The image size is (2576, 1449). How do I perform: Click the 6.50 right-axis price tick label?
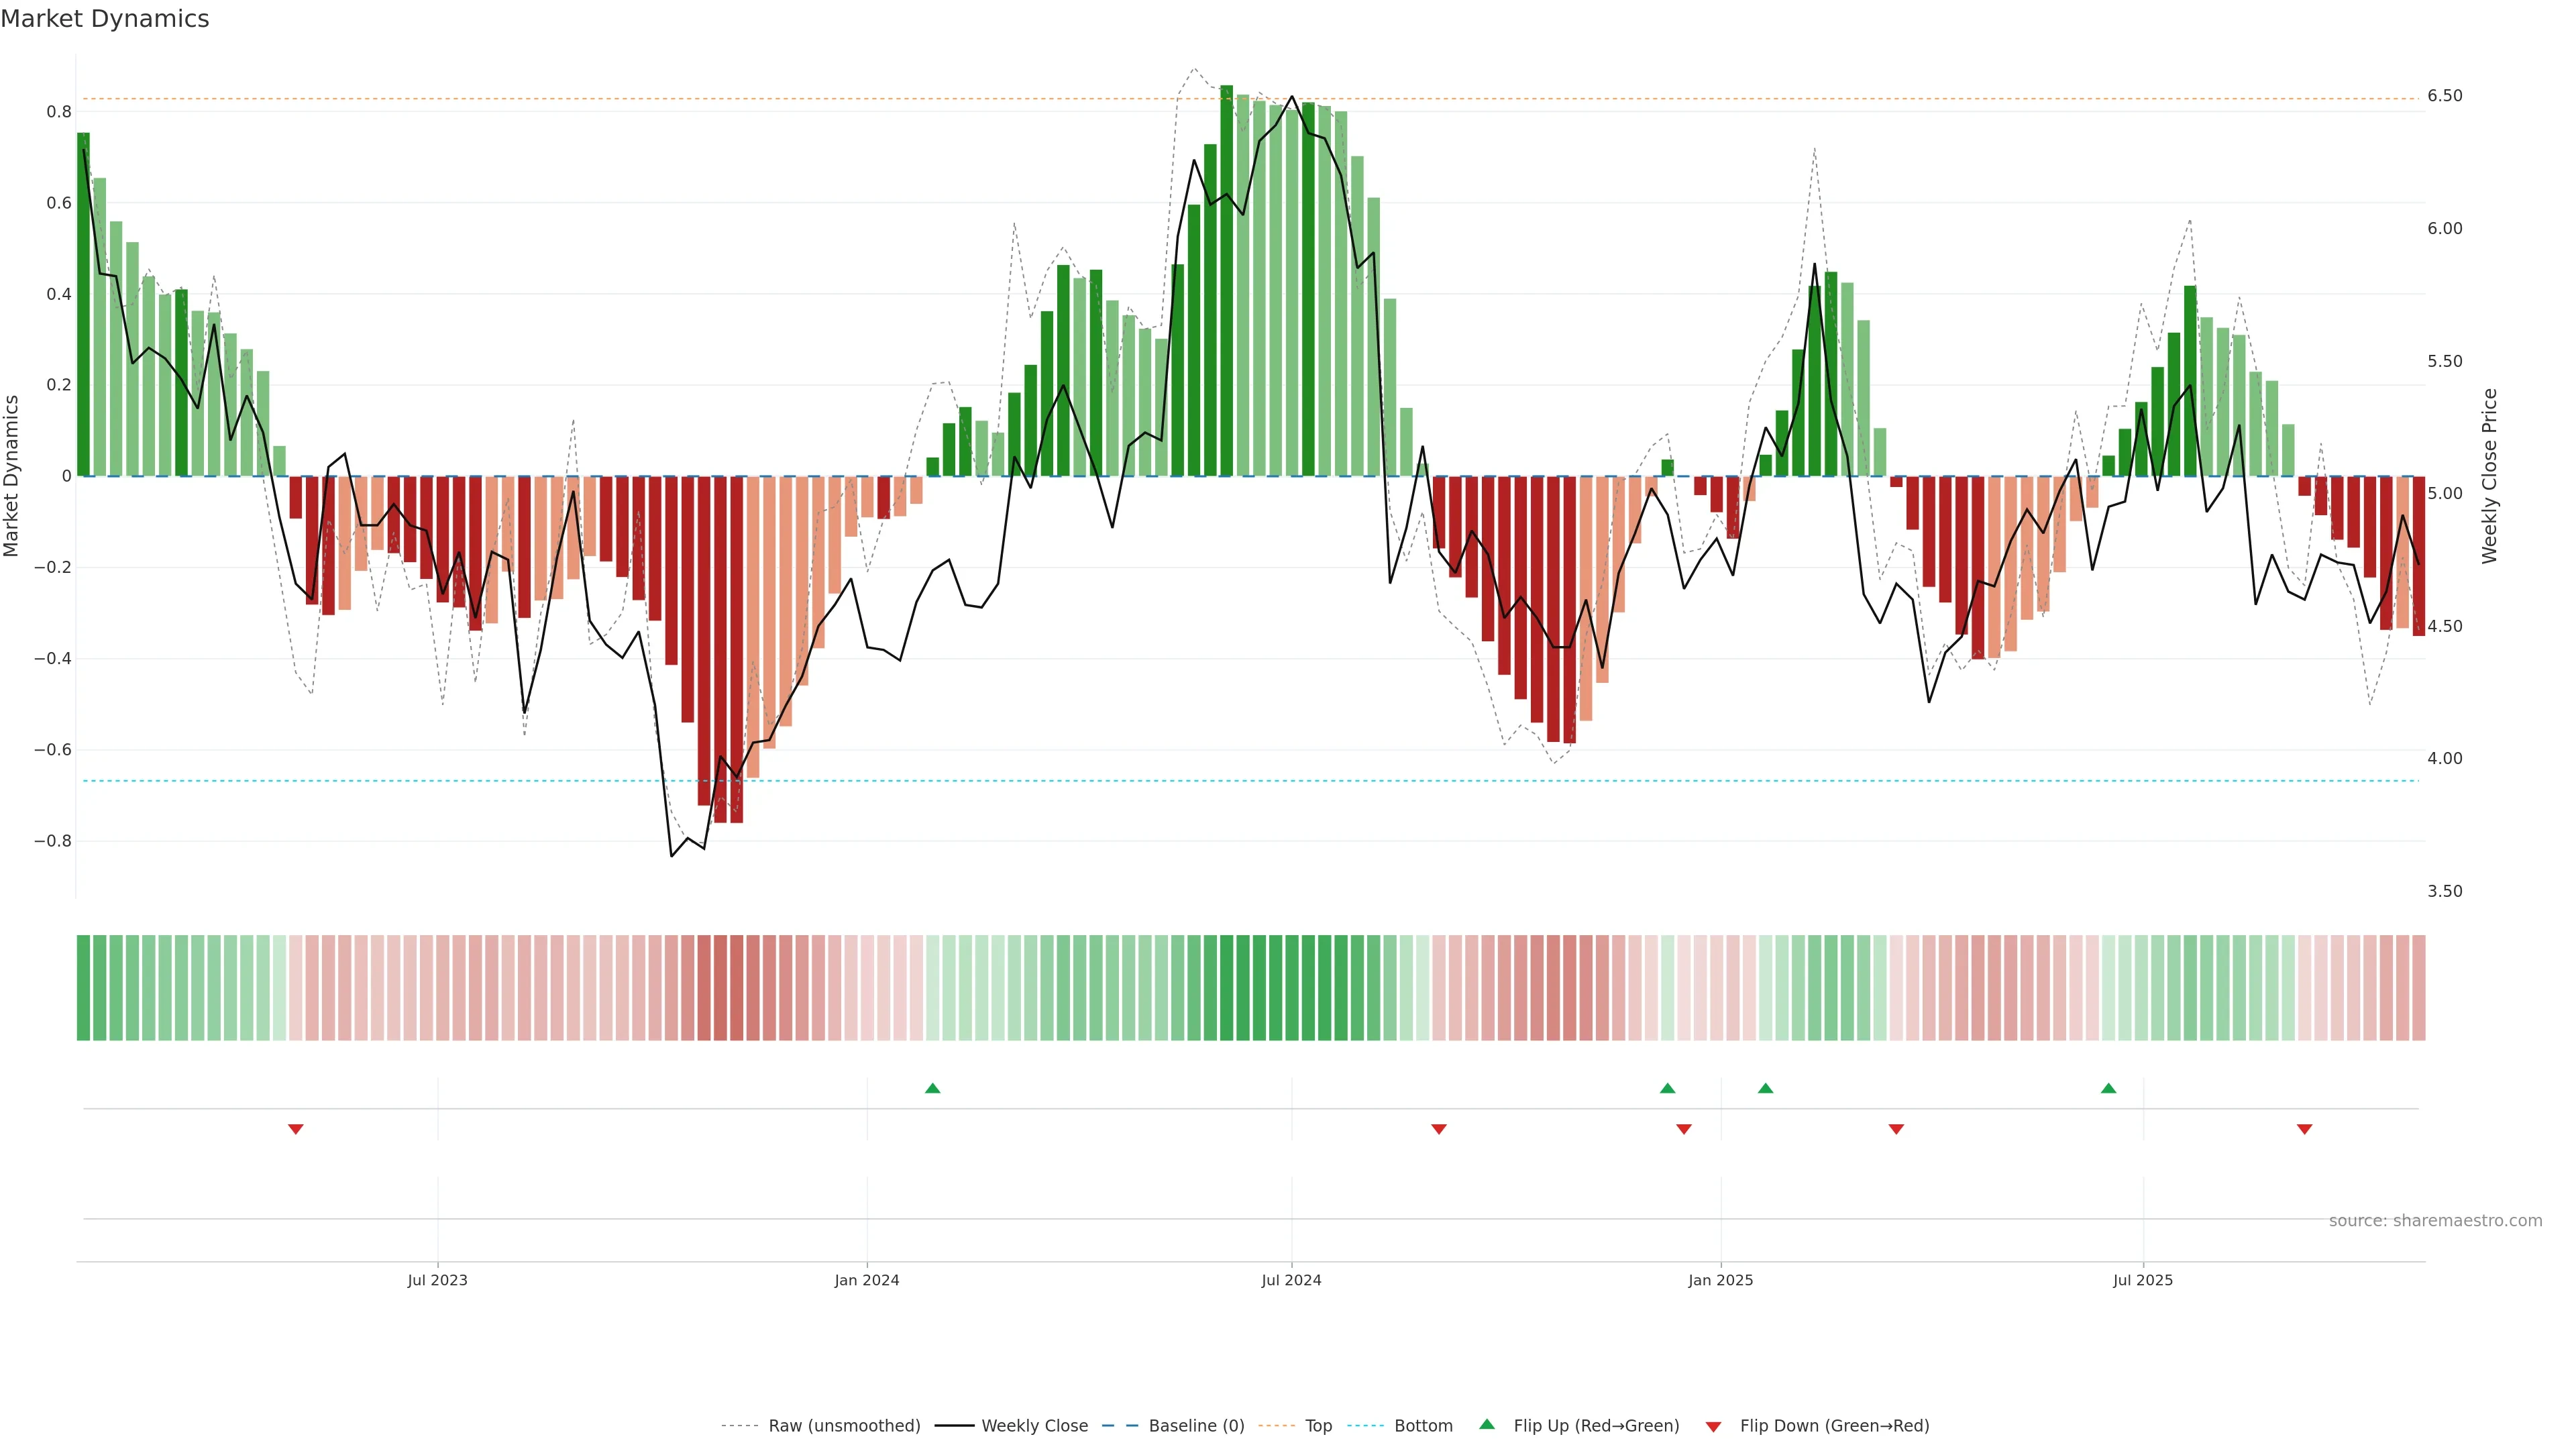pos(2444,96)
